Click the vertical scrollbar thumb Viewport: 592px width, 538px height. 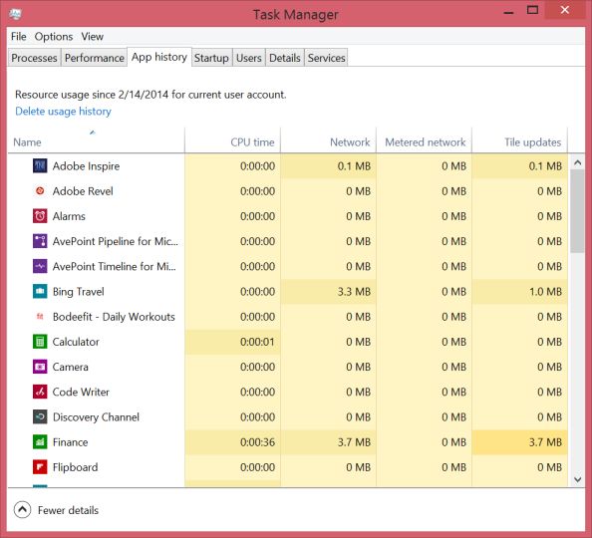point(577,210)
